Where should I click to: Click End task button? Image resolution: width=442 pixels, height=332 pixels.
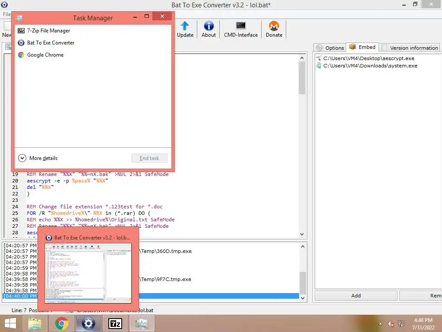(x=149, y=158)
